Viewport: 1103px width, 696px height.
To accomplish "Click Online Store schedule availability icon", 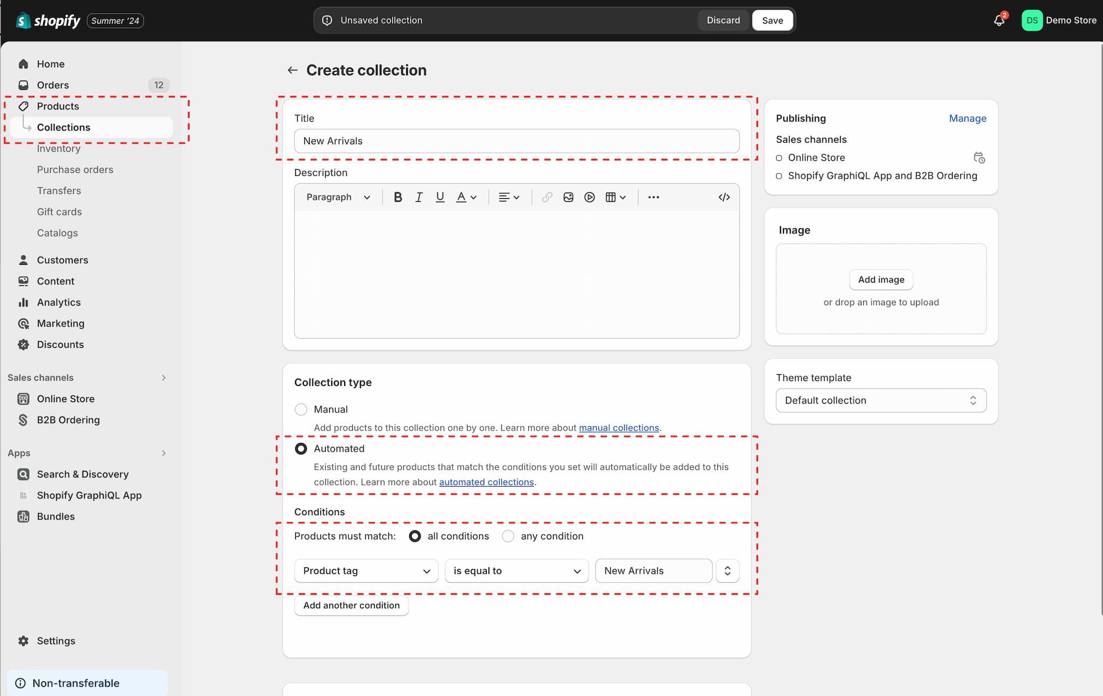I will coord(979,158).
